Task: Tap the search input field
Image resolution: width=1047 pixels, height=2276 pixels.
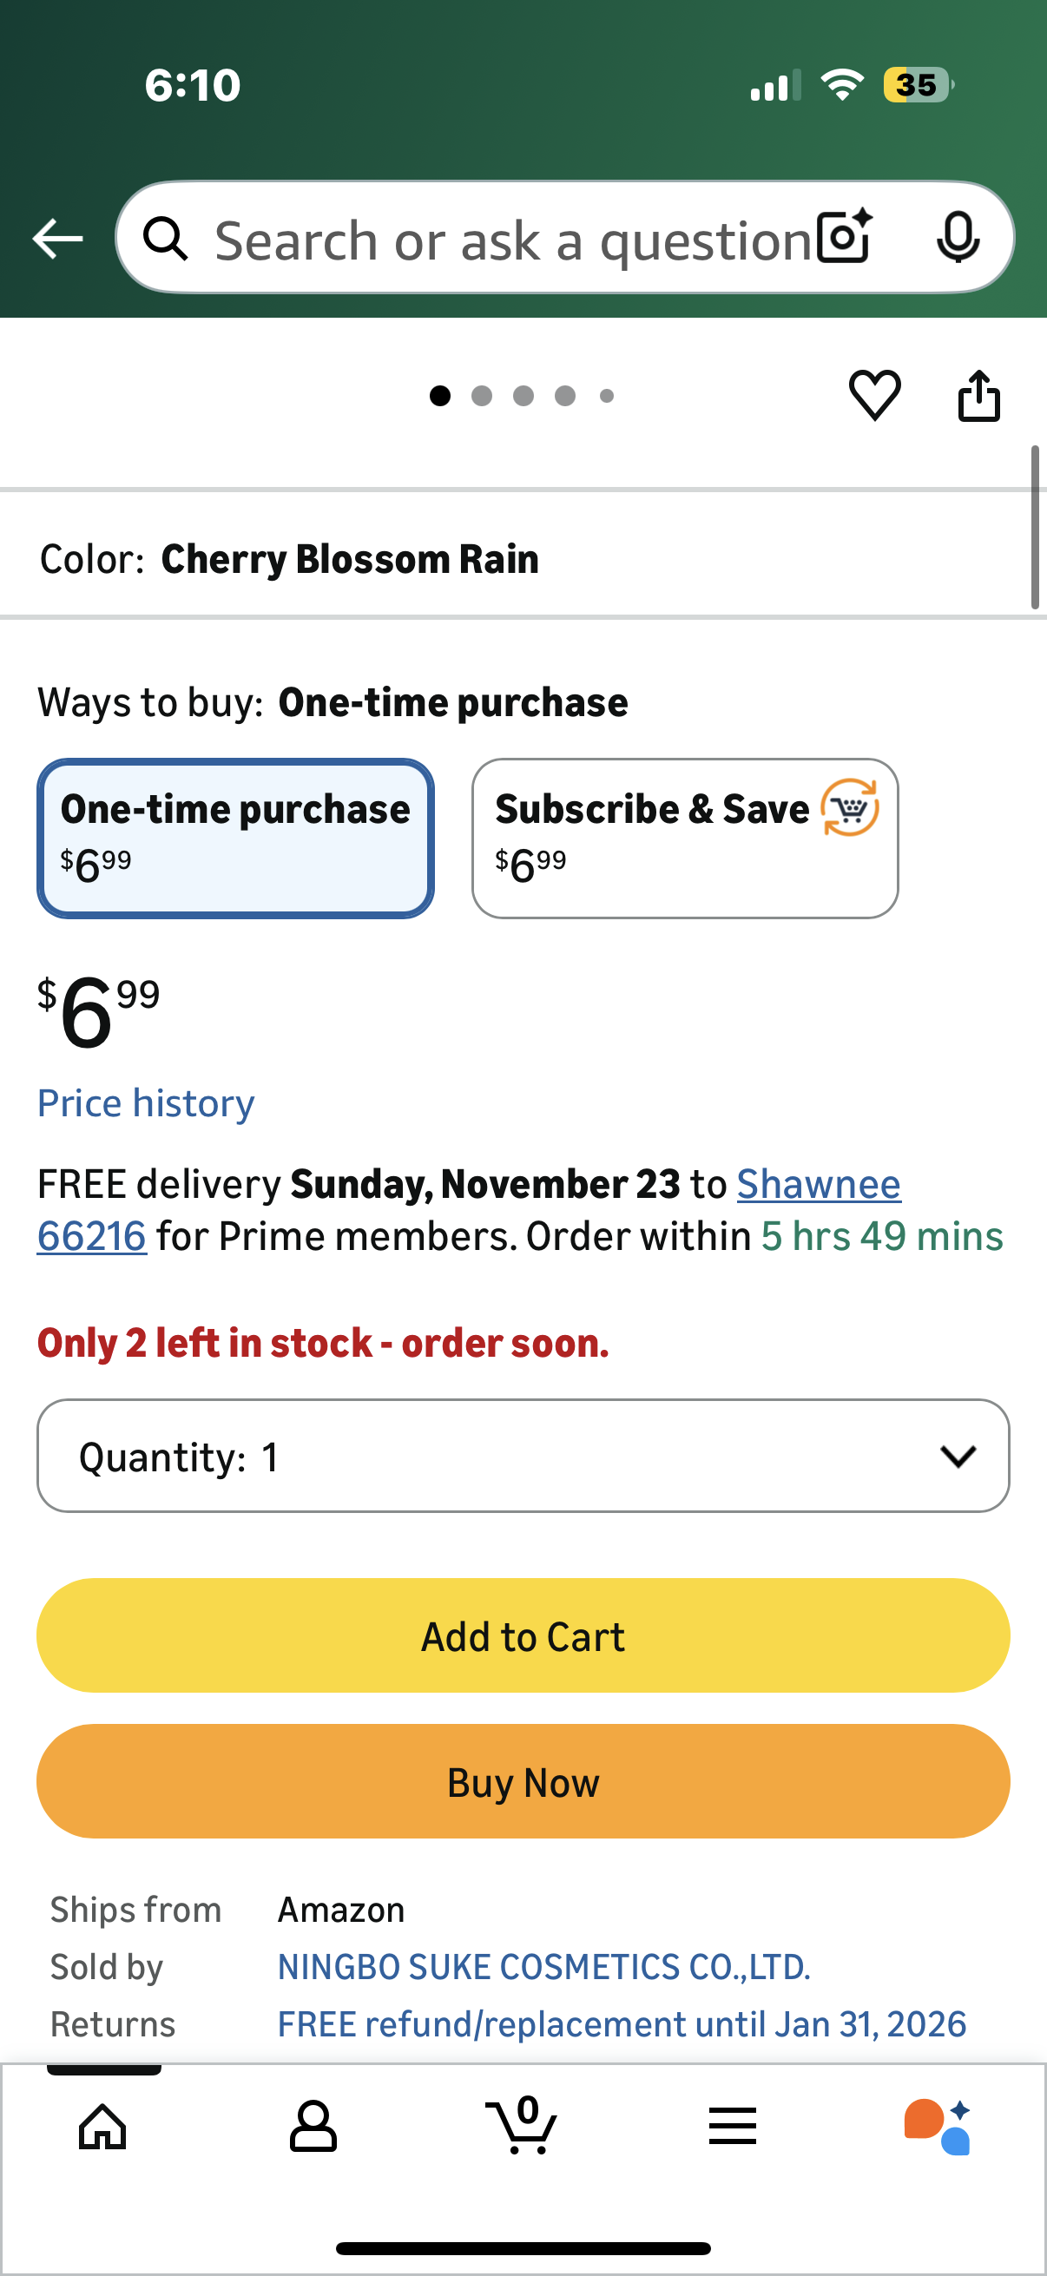Action: 512,239
